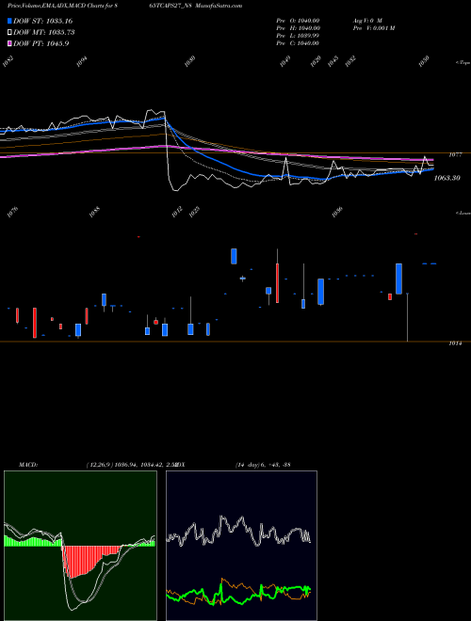The height and width of the screenshot is (621, 471).
Task: Click the 'Pre H: 1040.00' value
Action: [298, 28]
